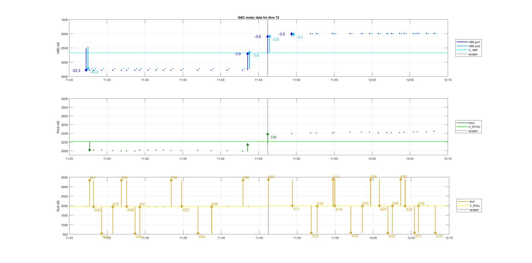Click the "2800" tick on the Pitch axis
Image resolution: width=532 pixels, height=263 pixels.
click(x=65, y=117)
